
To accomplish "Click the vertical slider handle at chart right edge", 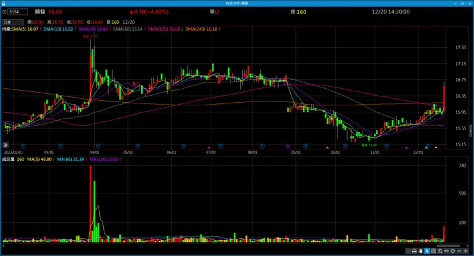I will click(470, 131).
